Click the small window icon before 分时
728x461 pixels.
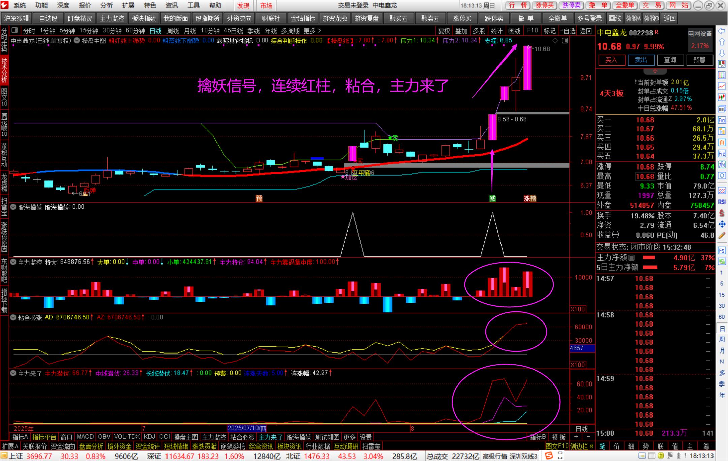coord(14,30)
